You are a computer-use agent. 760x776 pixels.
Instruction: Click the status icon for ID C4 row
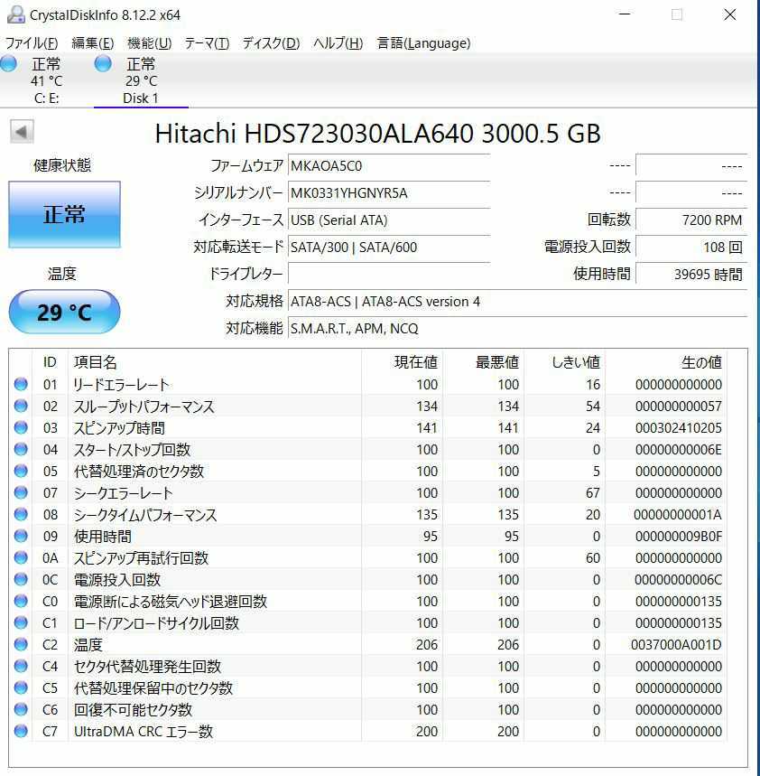point(21,666)
